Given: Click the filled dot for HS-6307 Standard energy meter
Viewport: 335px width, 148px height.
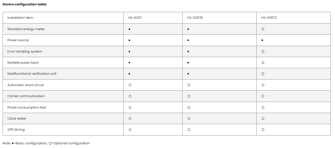Looking at the screenshot, I should [129, 29].
